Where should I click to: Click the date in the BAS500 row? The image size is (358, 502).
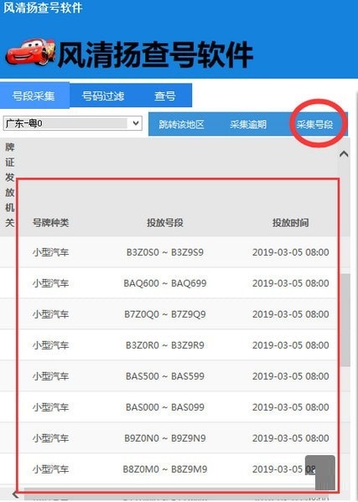[x=290, y=376]
